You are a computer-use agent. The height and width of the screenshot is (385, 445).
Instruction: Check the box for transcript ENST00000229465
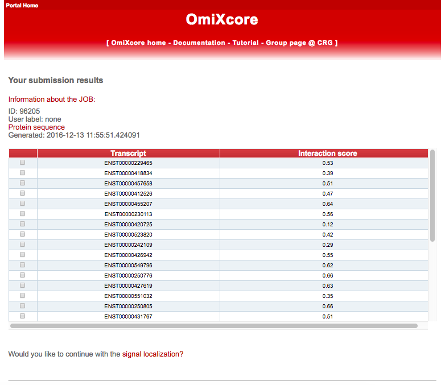click(23, 163)
